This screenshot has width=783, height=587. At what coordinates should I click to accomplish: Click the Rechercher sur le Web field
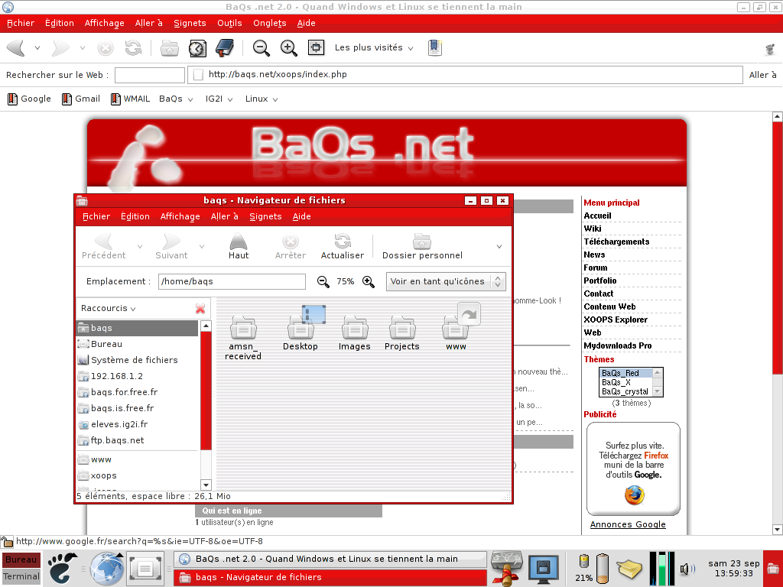(x=150, y=75)
